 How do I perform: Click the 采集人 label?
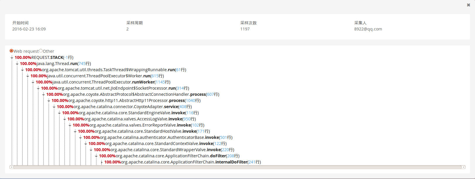[360, 23]
